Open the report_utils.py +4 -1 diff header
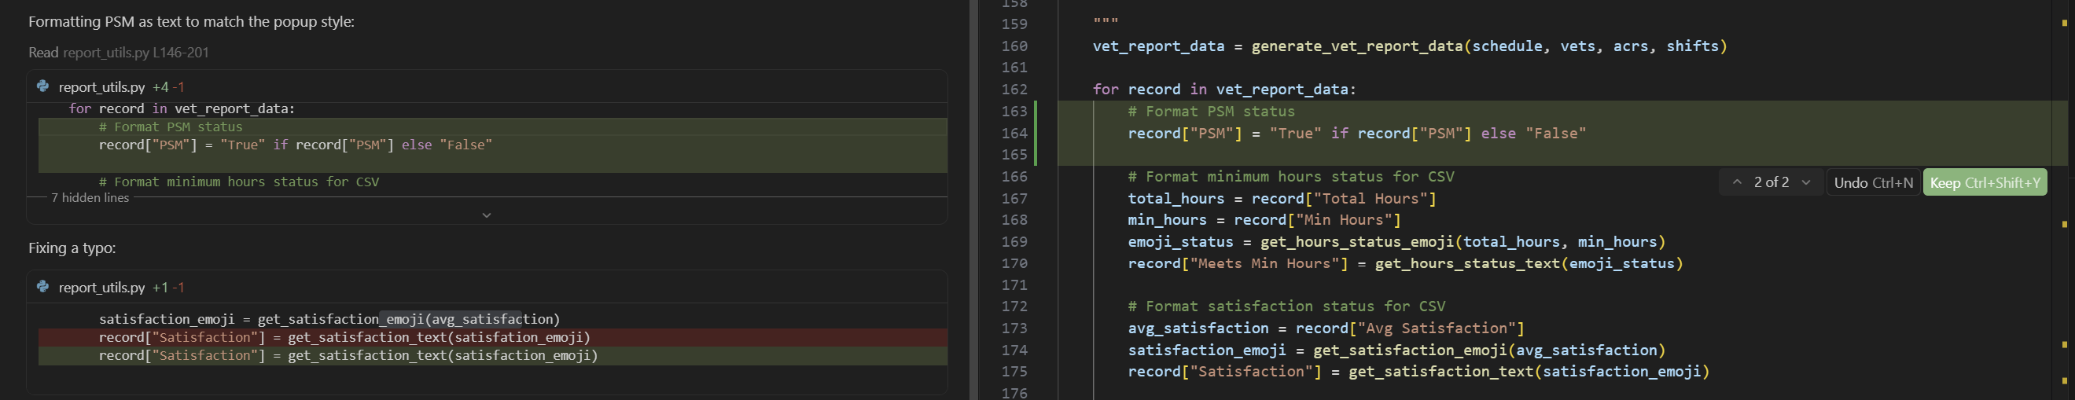Screen dimensions: 2075x400 click(x=487, y=87)
